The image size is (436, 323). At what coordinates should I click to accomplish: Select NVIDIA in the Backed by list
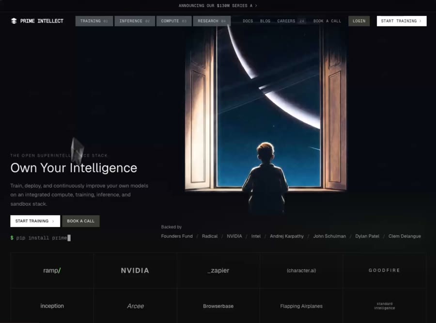click(234, 236)
